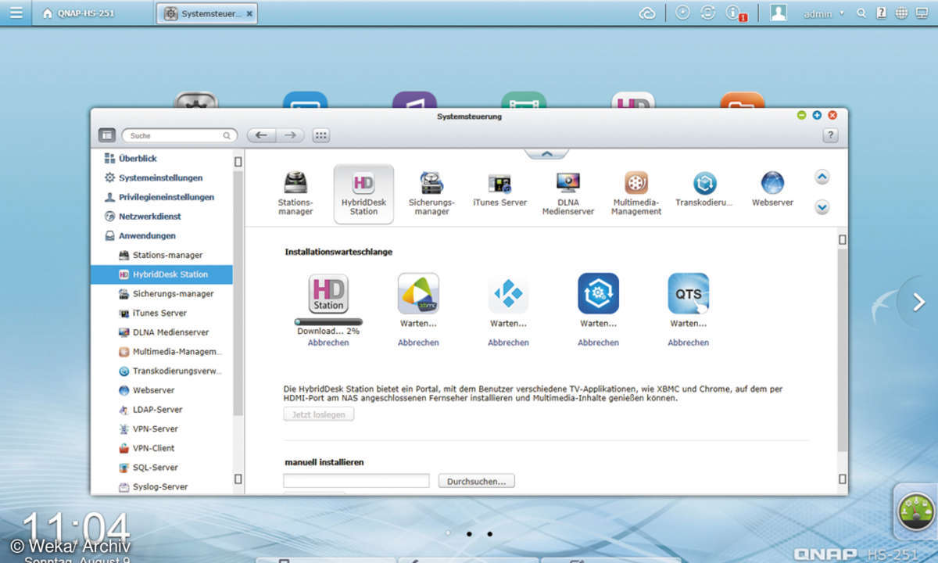Click the HD Station app icon in queue
938x563 pixels.
pos(328,293)
